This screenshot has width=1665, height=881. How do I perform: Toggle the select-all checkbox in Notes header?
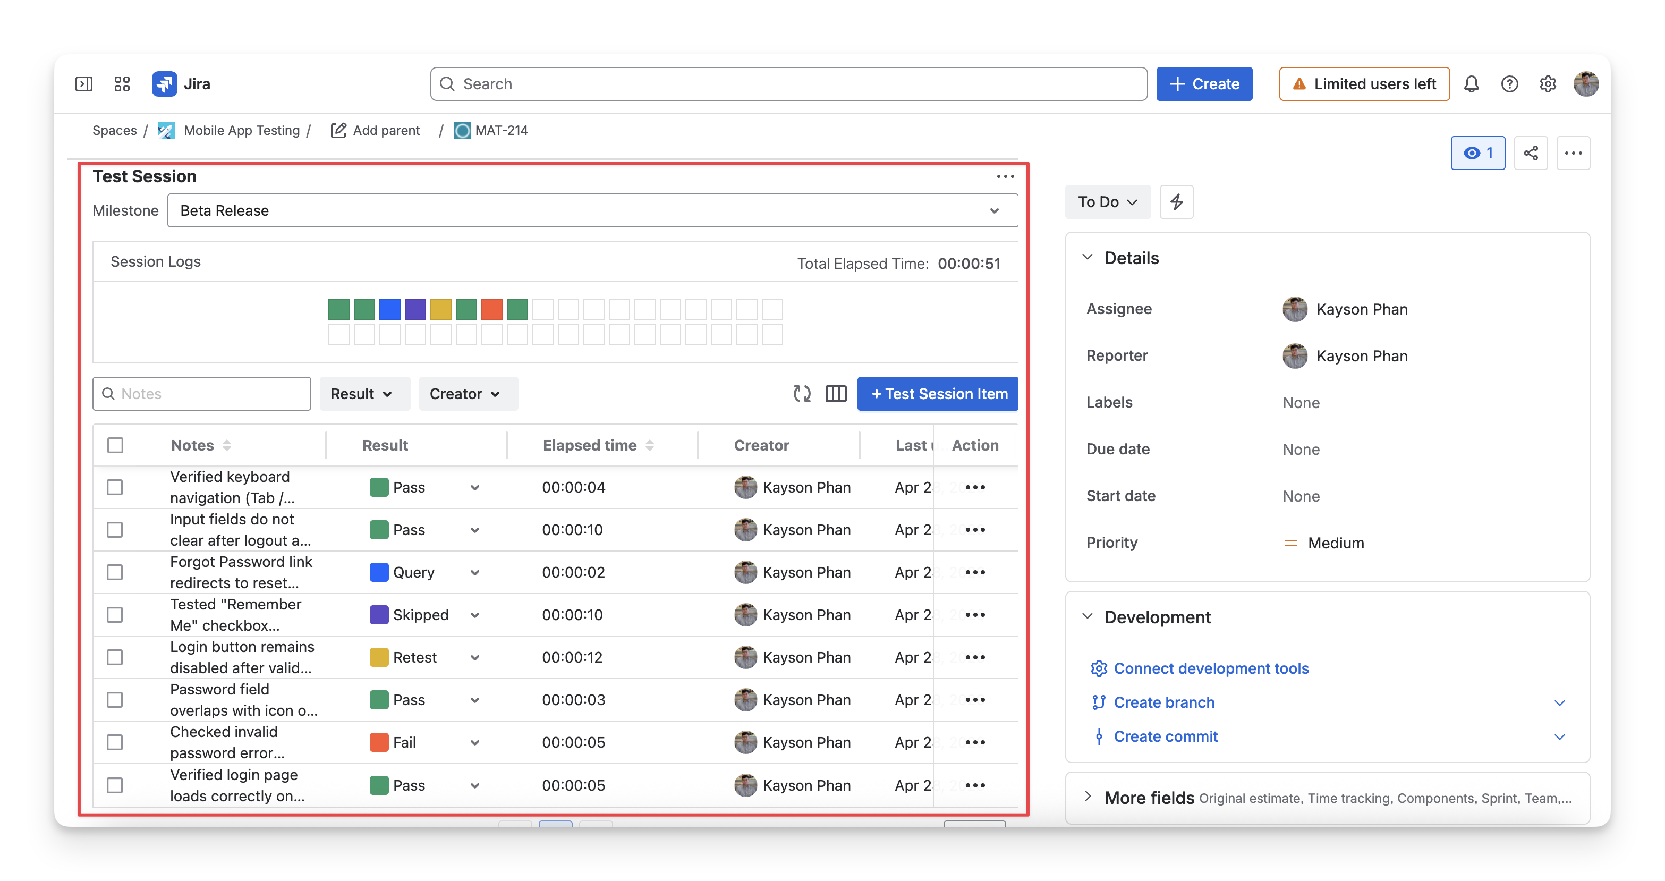point(115,445)
